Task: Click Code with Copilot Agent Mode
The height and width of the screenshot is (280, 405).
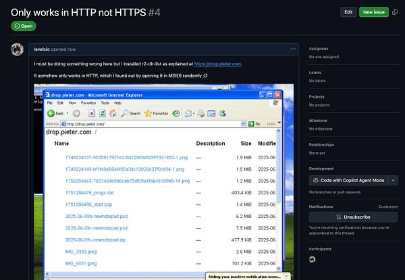Action: tap(349, 180)
